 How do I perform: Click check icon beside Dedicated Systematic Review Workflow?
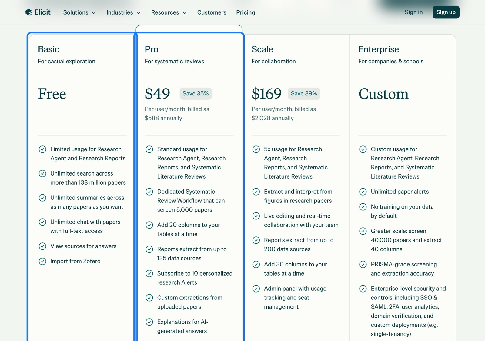point(149,192)
